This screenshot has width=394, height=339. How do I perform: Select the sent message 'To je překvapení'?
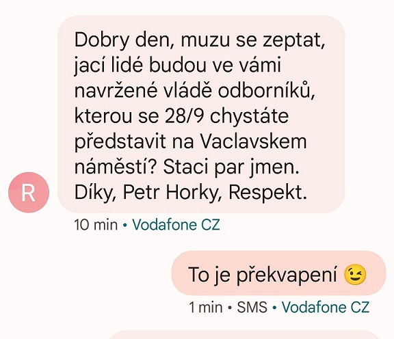pyautogui.click(x=278, y=273)
